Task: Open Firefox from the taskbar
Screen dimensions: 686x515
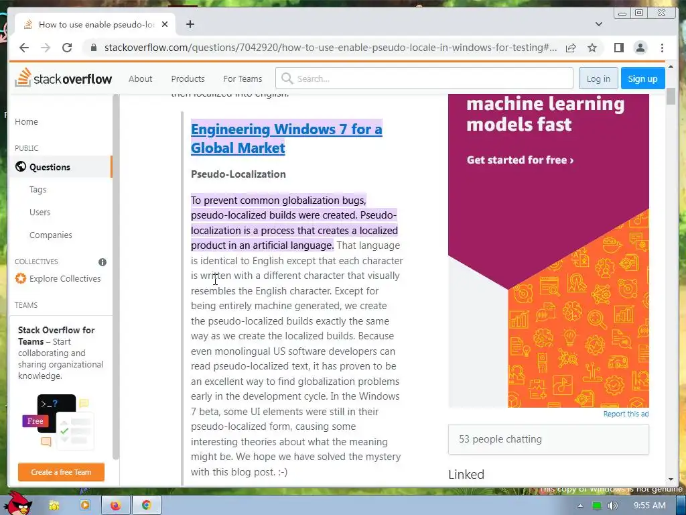Action: tap(115, 506)
